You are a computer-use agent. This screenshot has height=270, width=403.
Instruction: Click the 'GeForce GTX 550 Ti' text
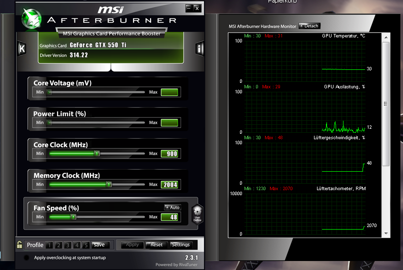point(98,45)
